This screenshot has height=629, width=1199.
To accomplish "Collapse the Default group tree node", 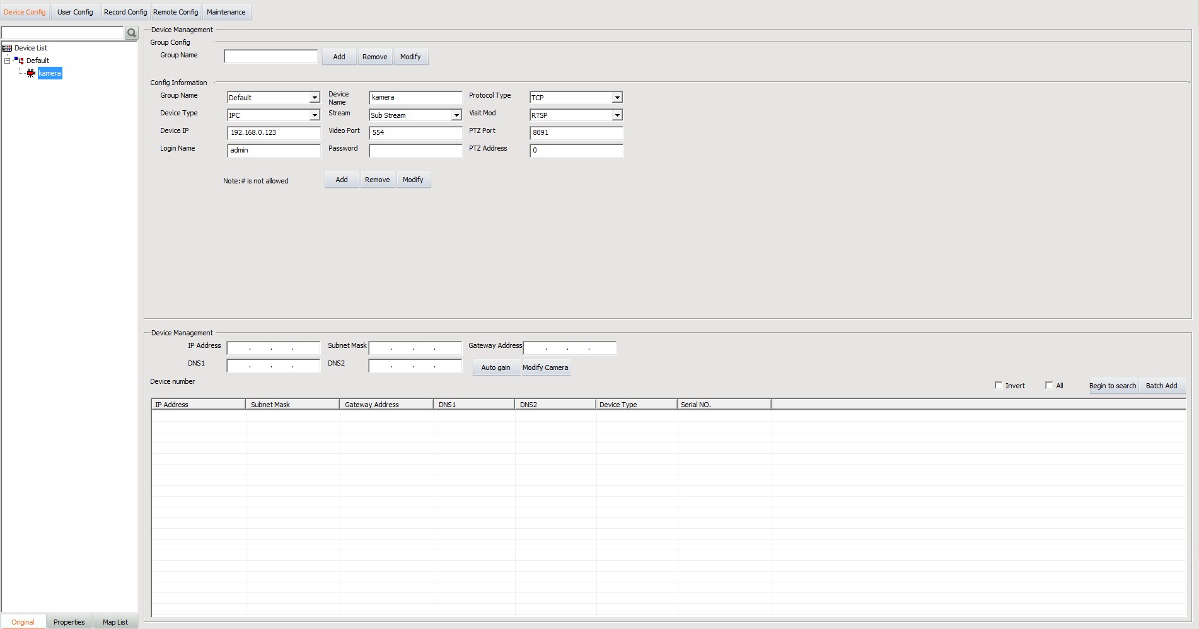I will 7,61.
